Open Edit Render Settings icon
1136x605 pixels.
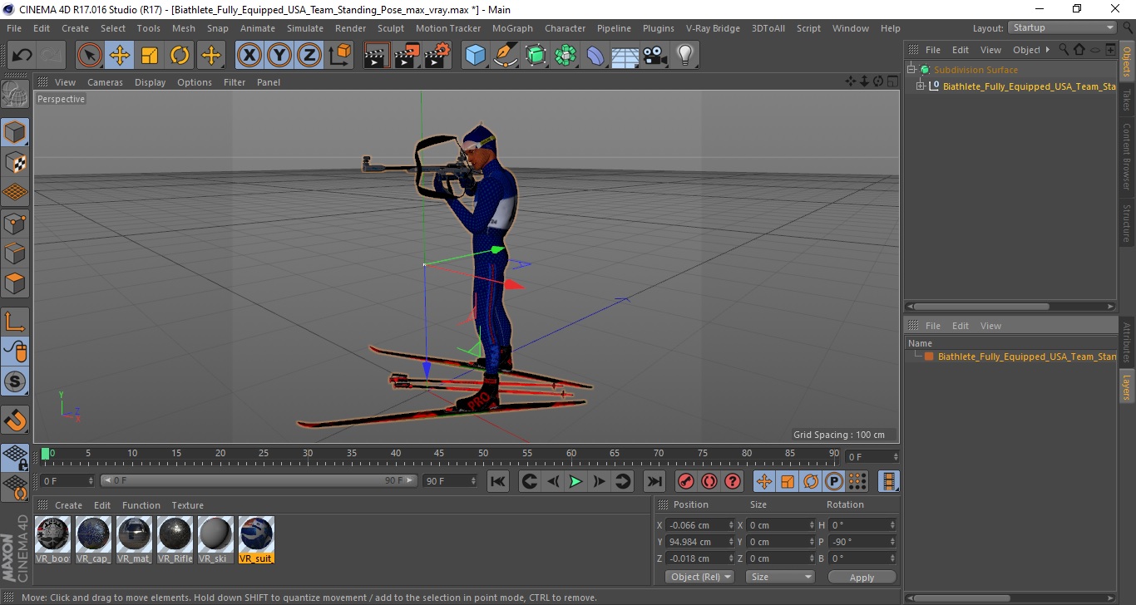tap(437, 56)
